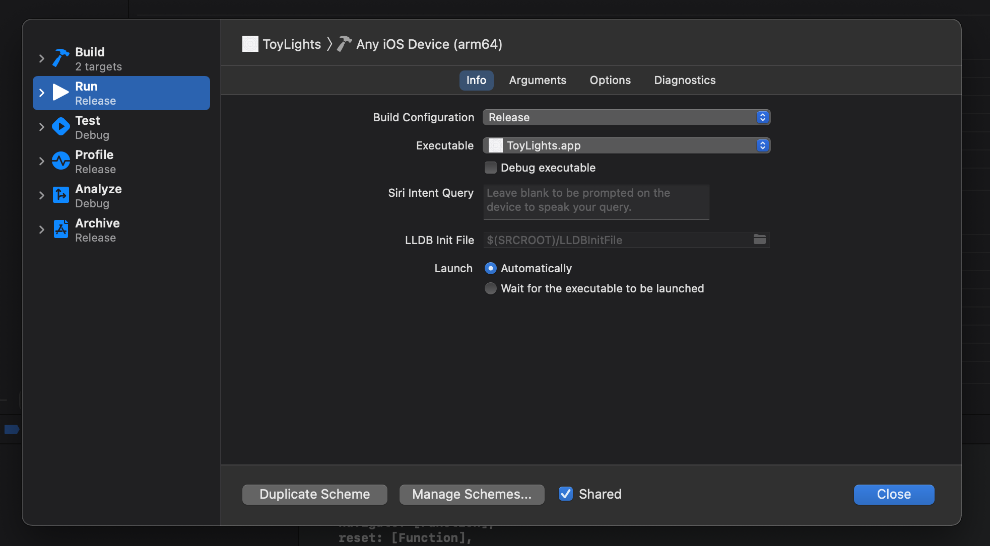Viewport: 990px width, 546px height.
Task: Open the Diagnostics tab
Action: 684,80
